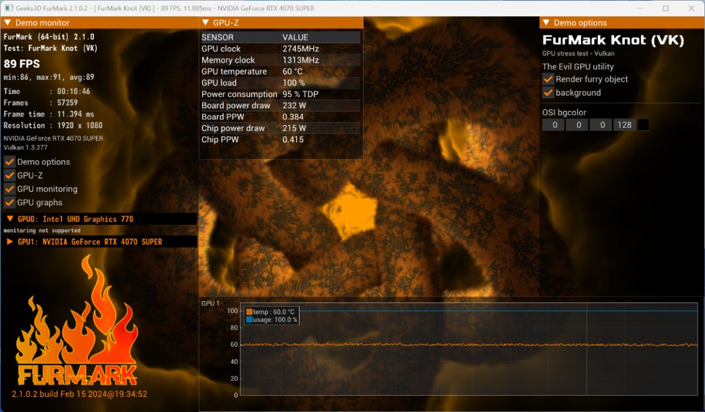The width and height of the screenshot is (705, 412).
Task: Disable the GPU graphs checkbox
Action: pos(9,202)
